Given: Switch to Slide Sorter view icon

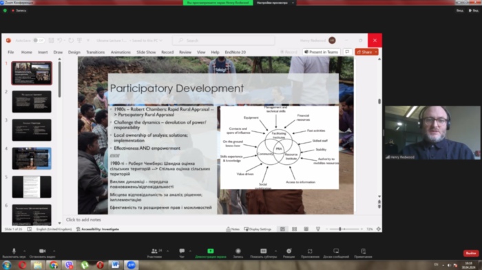Looking at the screenshot, I should (x=295, y=229).
